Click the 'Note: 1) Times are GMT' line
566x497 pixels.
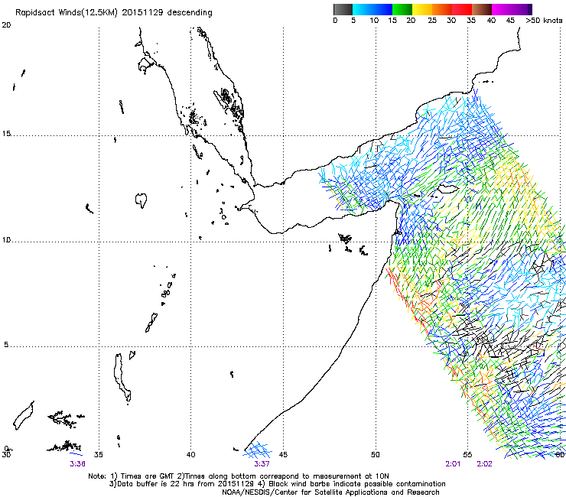239,476
